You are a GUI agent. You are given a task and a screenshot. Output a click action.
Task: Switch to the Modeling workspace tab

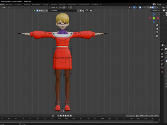[x=9, y=5]
